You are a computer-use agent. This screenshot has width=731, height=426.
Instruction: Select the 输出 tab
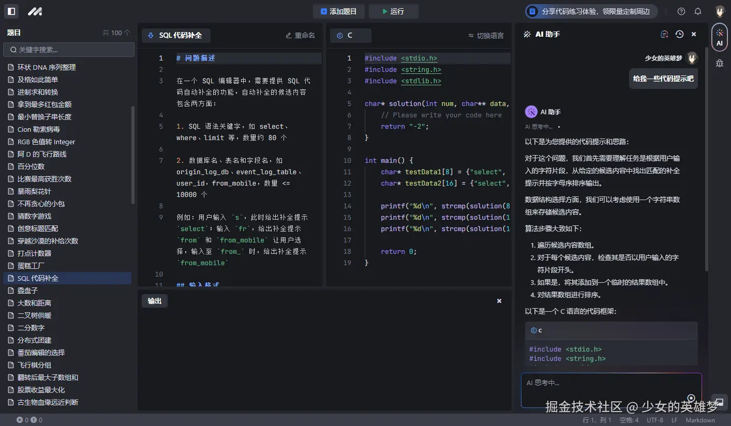click(155, 301)
